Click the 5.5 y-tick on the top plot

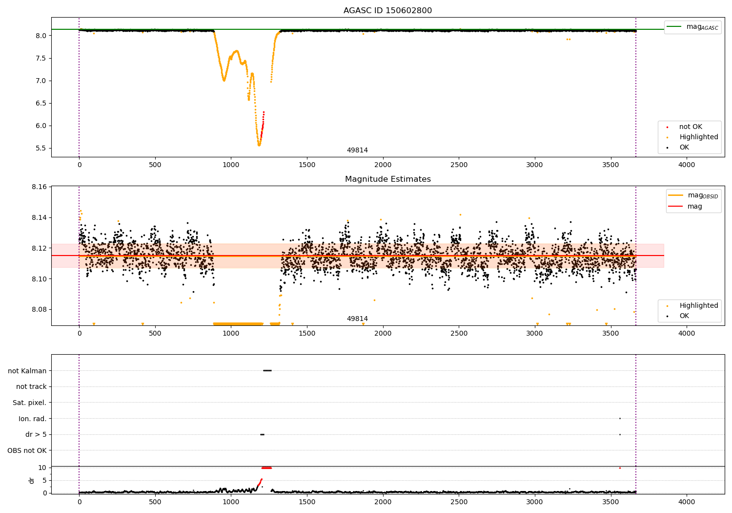(41, 148)
